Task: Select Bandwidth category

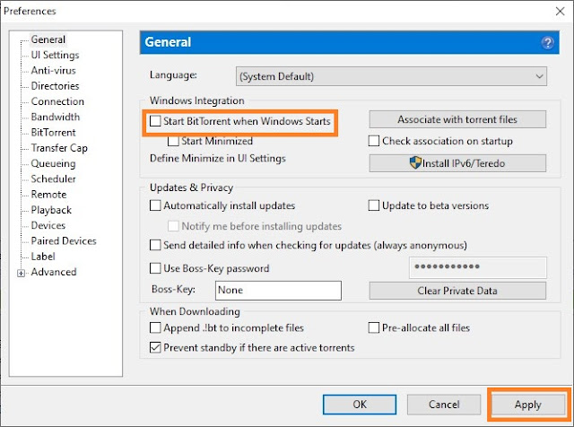Action: (x=56, y=117)
